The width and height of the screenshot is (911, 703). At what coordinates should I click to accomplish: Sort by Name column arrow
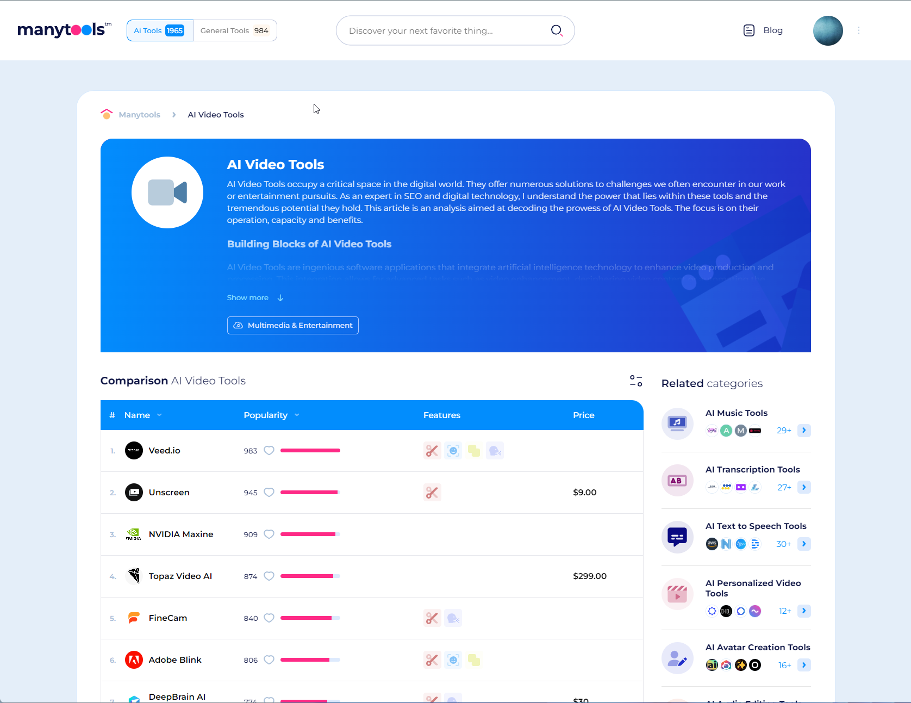(159, 415)
